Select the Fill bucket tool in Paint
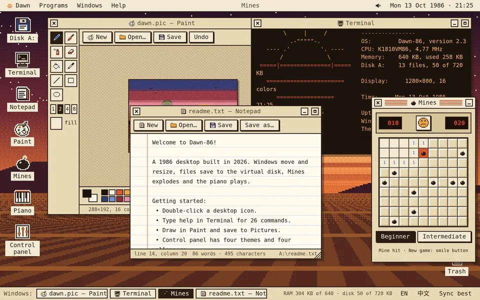Screen dimensions: 480x300 click(x=56, y=66)
